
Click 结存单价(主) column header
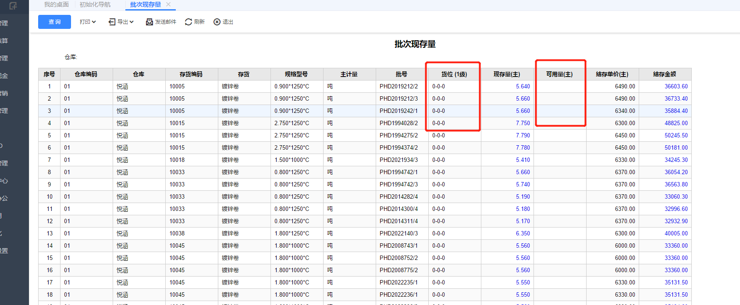[612, 74]
